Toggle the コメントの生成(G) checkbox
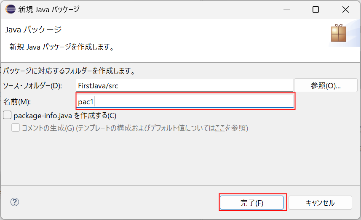Viewport: 361px width, 220px height. 16,127
